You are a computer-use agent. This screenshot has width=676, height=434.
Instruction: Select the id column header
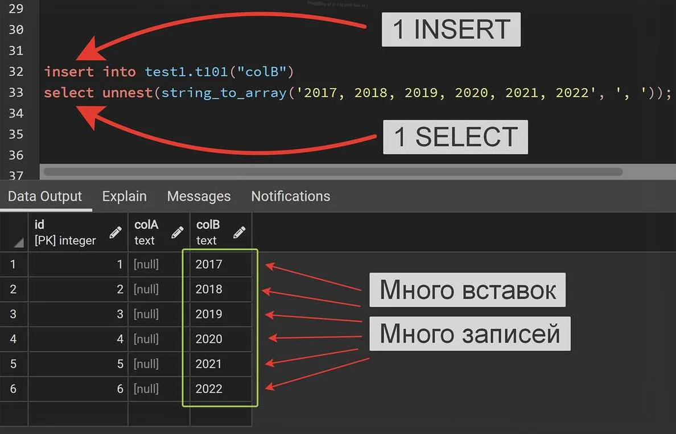[78, 232]
